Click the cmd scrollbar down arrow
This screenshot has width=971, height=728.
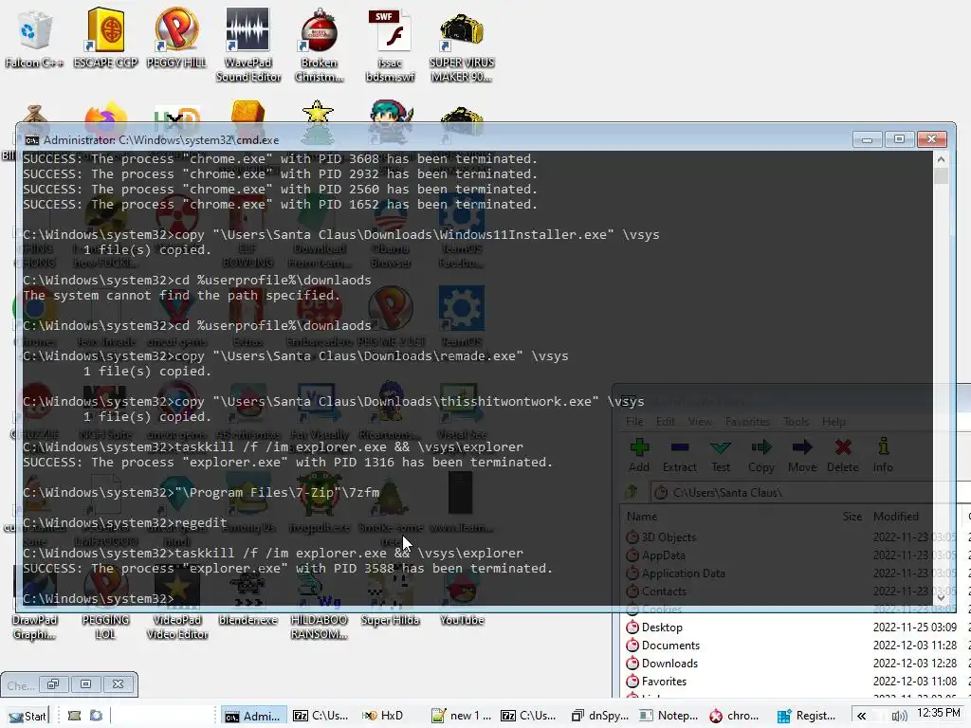point(942,597)
